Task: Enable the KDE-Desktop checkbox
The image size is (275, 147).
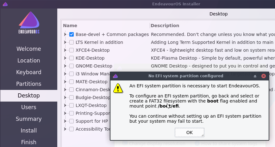Action: click(x=72, y=58)
